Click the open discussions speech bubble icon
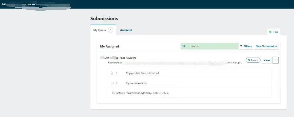This screenshot has height=117, width=294. (112, 83)
